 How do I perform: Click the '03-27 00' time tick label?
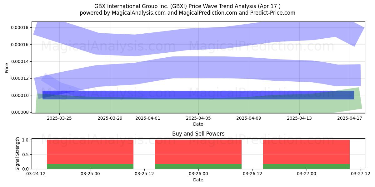click(x=307, y=174)
